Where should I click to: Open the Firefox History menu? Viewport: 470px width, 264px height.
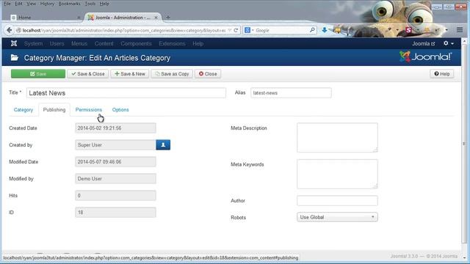(47, 4)
